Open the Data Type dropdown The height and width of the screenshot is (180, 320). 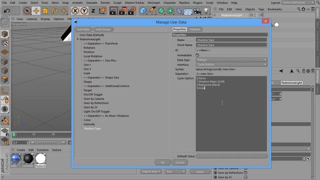click(231, 60)
